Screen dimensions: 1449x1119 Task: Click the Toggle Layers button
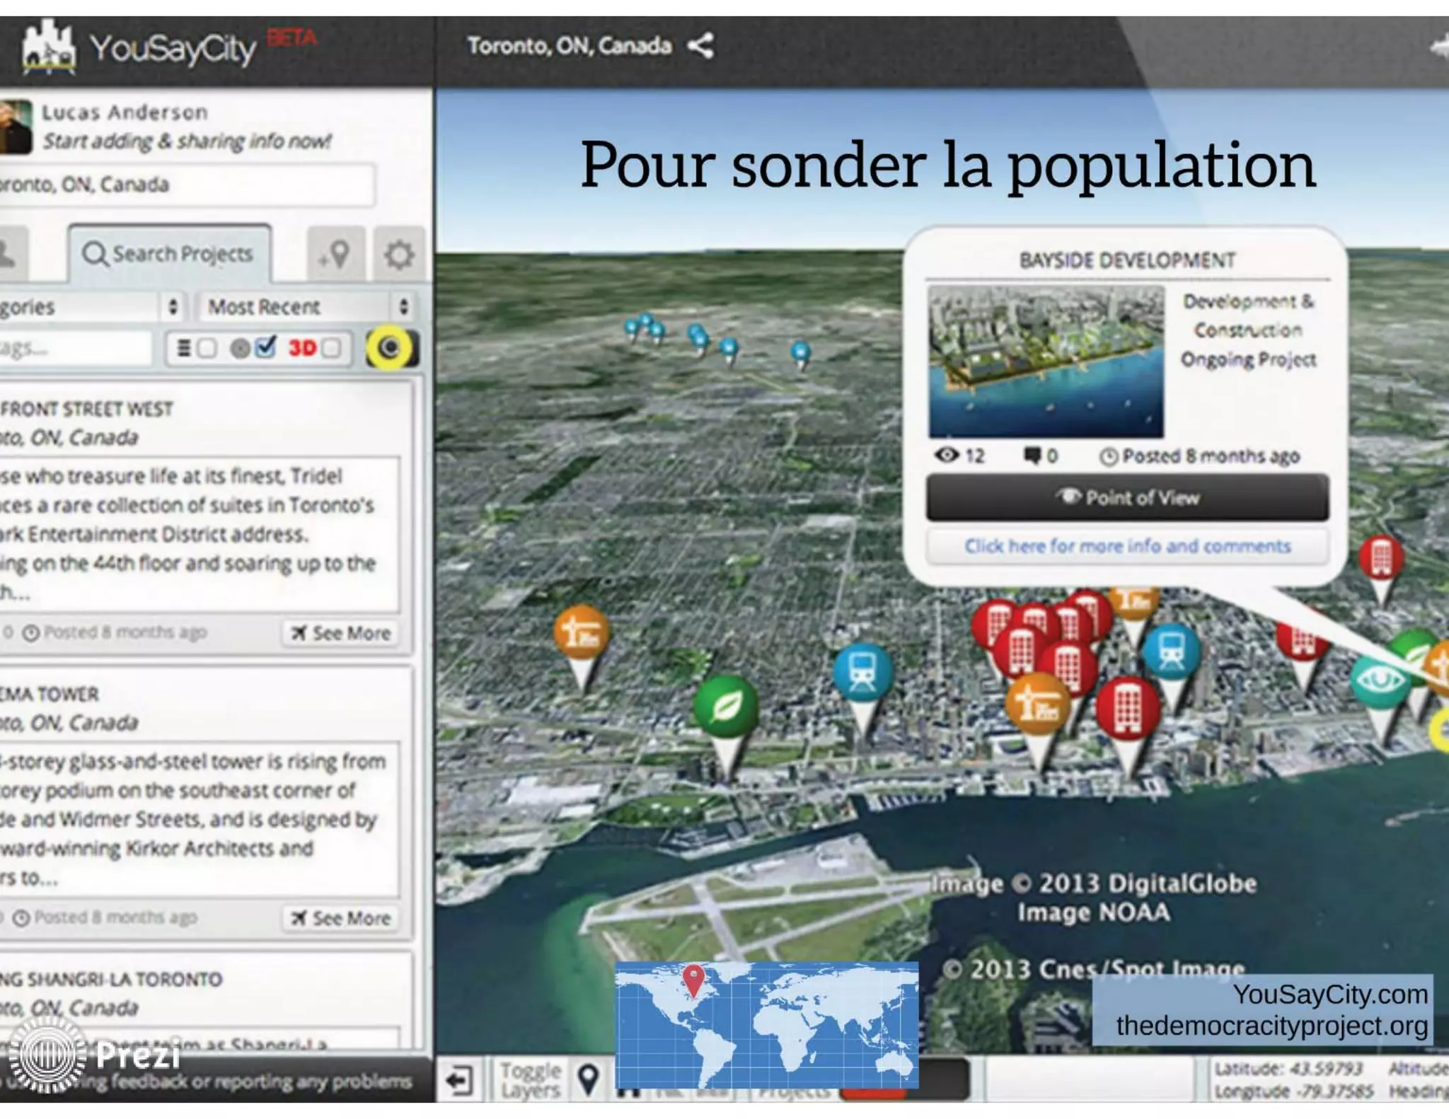[x=531, y=1080]
